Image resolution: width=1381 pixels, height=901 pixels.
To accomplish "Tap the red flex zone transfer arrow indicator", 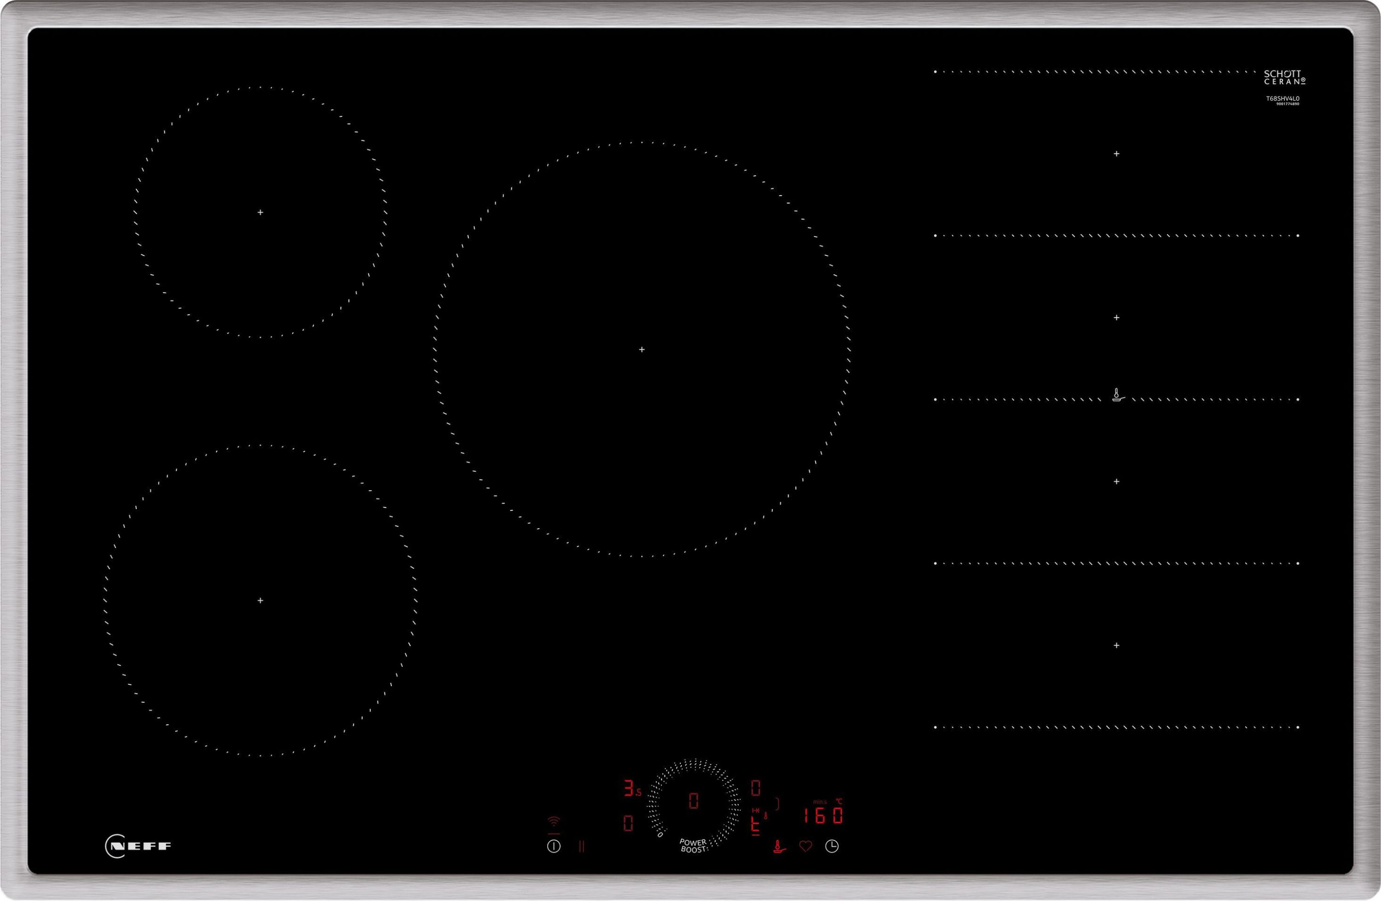I will (755, 810).
